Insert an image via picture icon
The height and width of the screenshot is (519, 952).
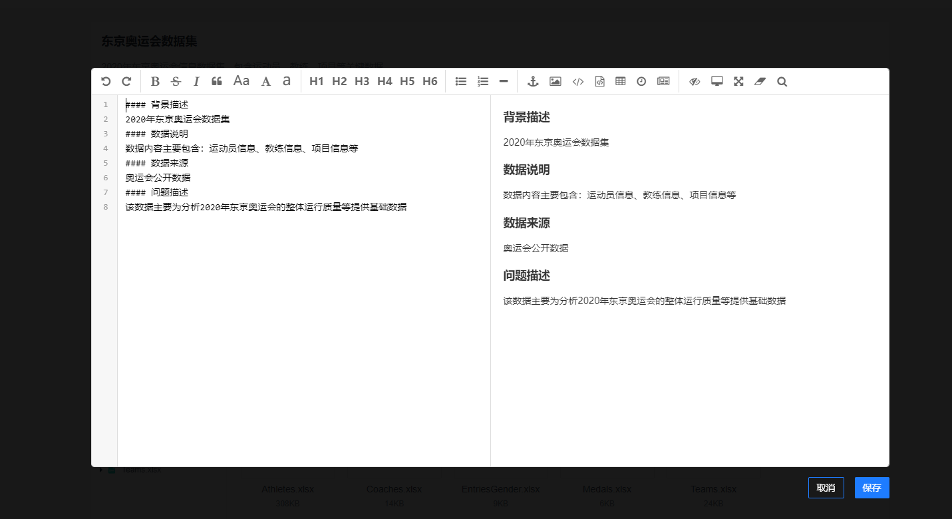555,81
